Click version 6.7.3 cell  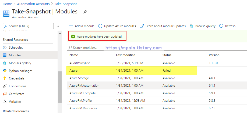point(212,108)
